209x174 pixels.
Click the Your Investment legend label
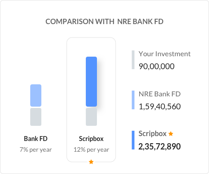point(165,54)
